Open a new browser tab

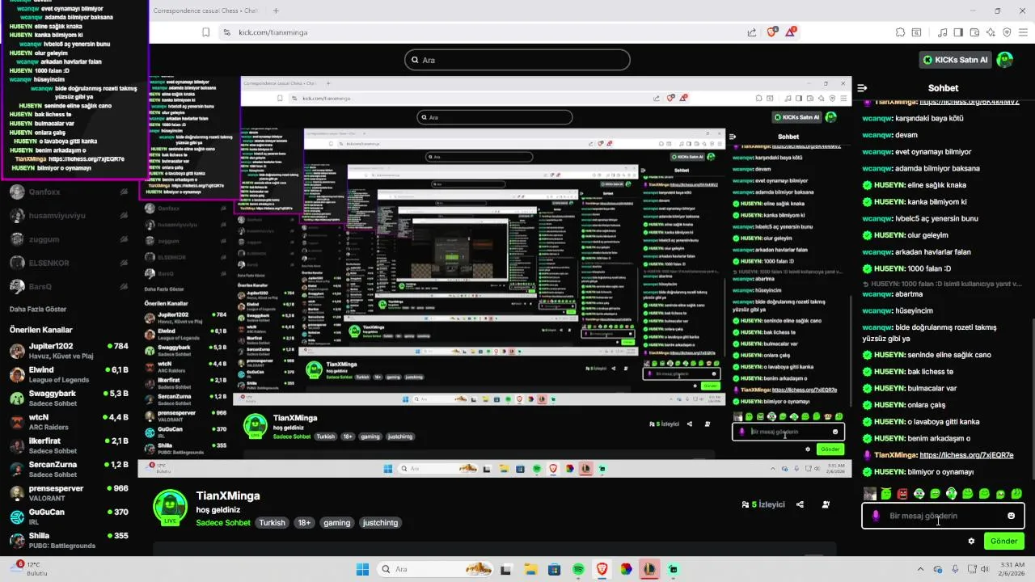[x=276, y=11]
